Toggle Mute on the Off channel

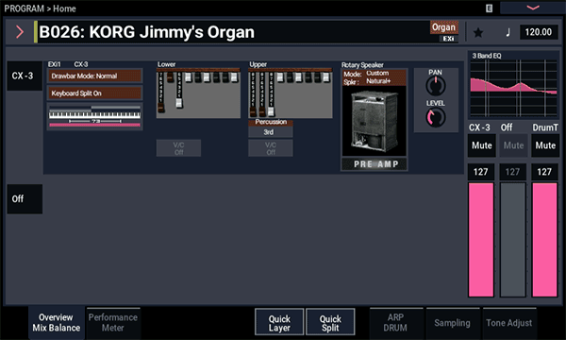(x=513, y=145)
